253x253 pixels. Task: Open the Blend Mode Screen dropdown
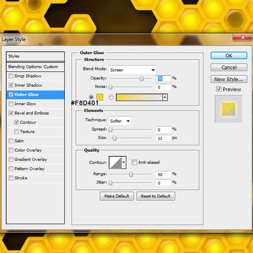(133, 70)
